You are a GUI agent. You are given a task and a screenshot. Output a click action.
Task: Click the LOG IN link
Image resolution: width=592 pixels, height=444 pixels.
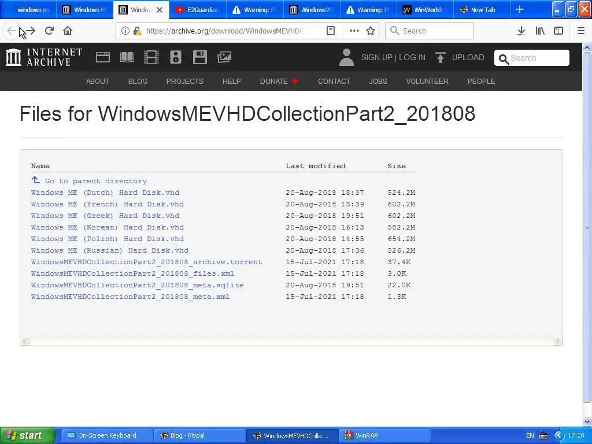[x=412, y=57]
